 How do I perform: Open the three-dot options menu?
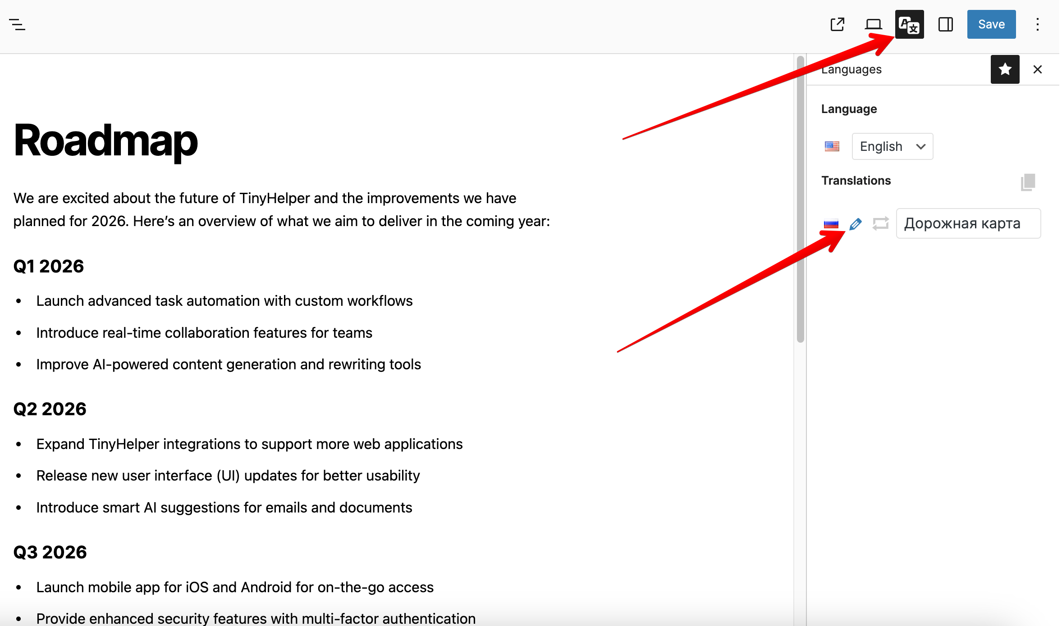pyautogui.click(x=1037, y=24)
